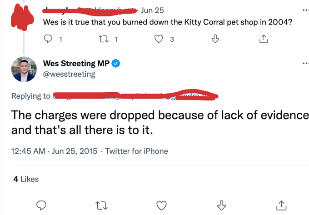Reply to Wes Streeting's tweet
Viewport: 309px width, 215px height.
pos(42,205)
